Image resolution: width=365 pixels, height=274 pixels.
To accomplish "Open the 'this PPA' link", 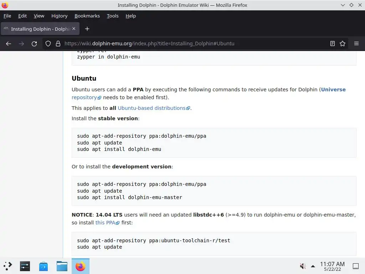I will coord(107,223).
